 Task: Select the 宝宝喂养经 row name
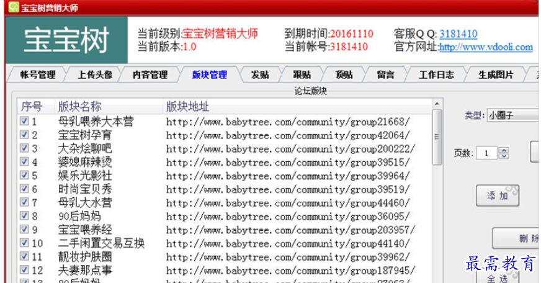click(x=85, y=230)
